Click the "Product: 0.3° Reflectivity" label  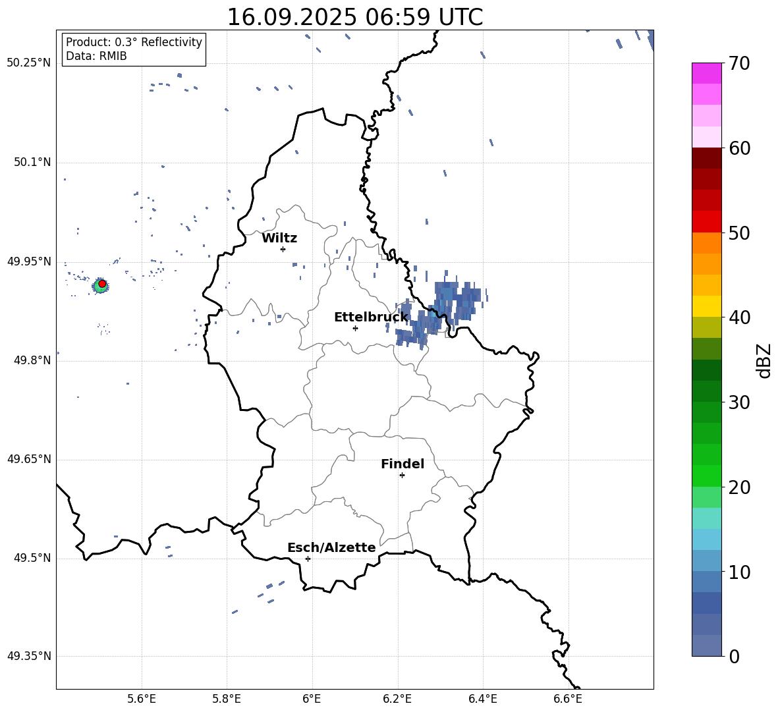134,42
